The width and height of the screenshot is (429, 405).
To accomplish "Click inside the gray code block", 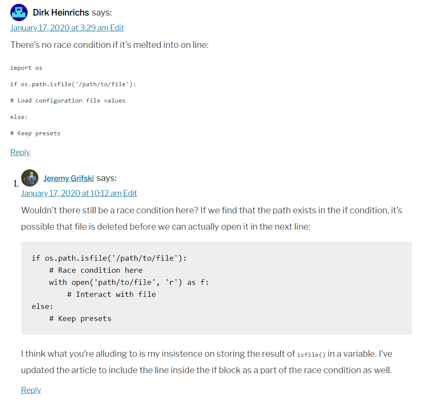I will (216, 288).
